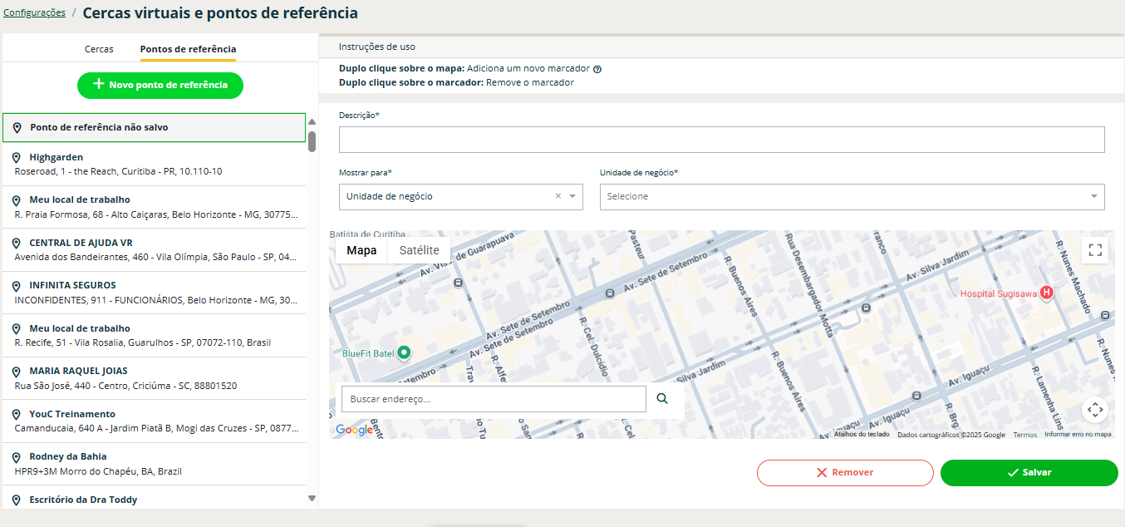The height and width of the screenshot is (527, 1125).
Task: Open the Unidade de negócio Selecione dropdown
Action: (x=851, y=196)
